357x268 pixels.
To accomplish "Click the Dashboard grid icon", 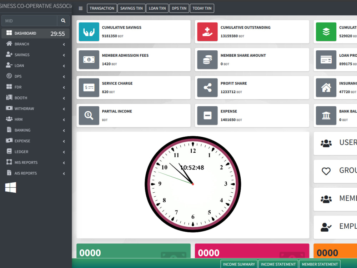I will (x=9, y=33).
